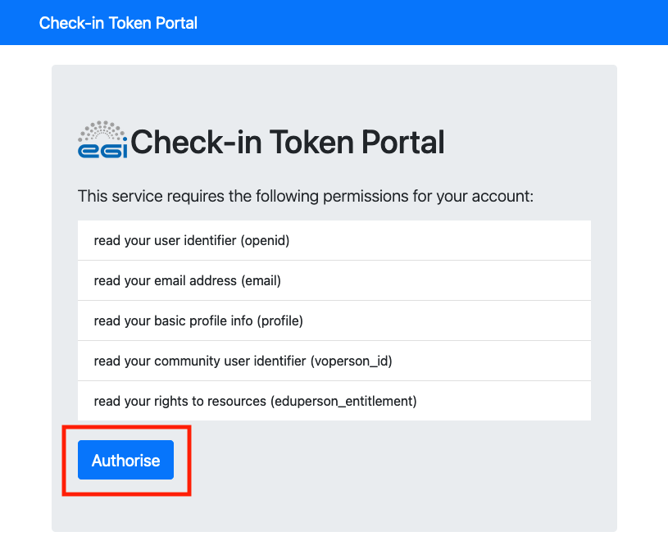Select the Check-in Token Portal brand in navbar
This screenshot has width=668, height=550.
[x=116, y=22]
